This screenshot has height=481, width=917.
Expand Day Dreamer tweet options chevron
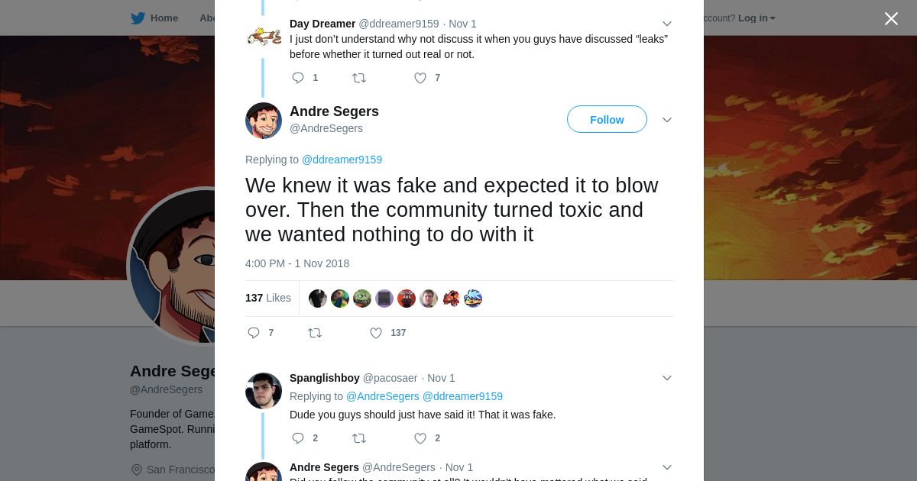click(667, 24)
